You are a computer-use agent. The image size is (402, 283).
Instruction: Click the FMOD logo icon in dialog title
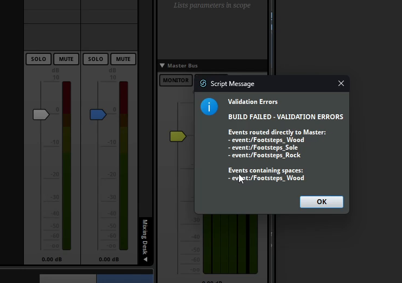click(203, 83)
